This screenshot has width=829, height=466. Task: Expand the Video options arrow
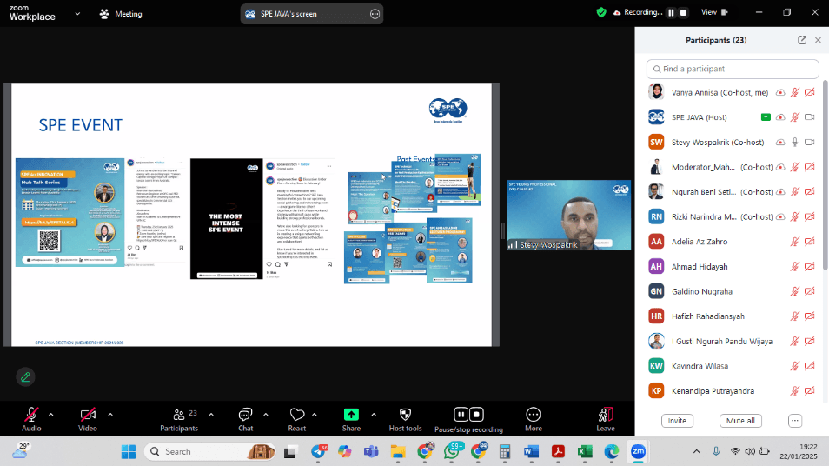(110, 415)
